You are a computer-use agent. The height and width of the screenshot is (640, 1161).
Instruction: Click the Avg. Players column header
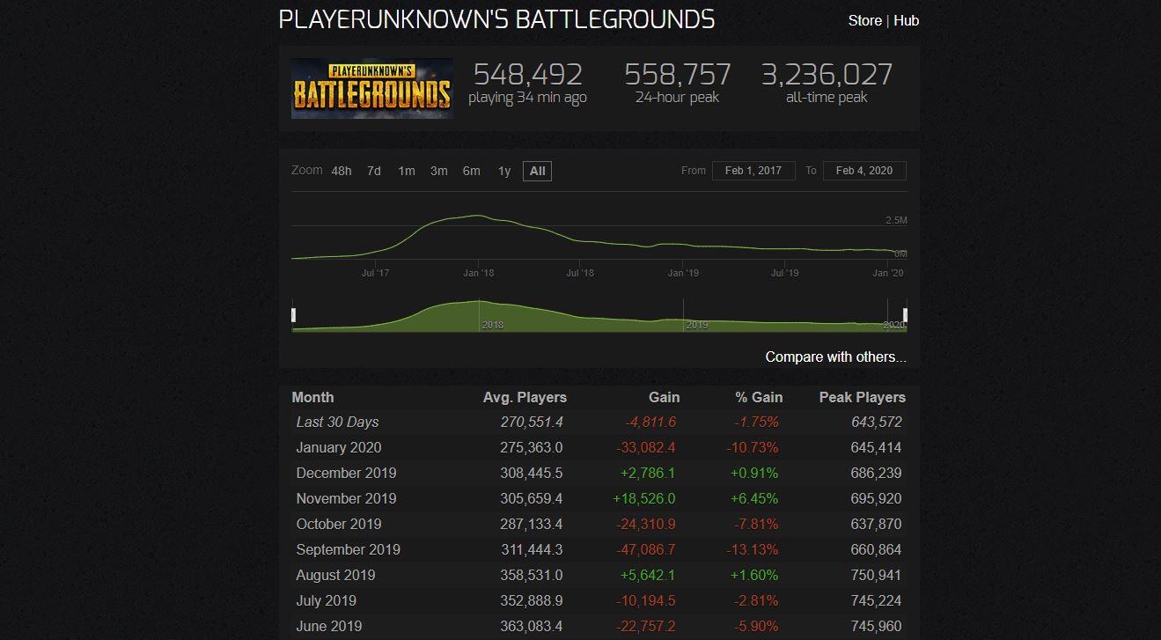(x=525, y=397)
